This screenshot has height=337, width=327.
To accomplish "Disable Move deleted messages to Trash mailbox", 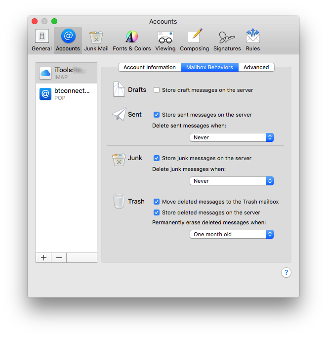I will (x=157, y=202).
